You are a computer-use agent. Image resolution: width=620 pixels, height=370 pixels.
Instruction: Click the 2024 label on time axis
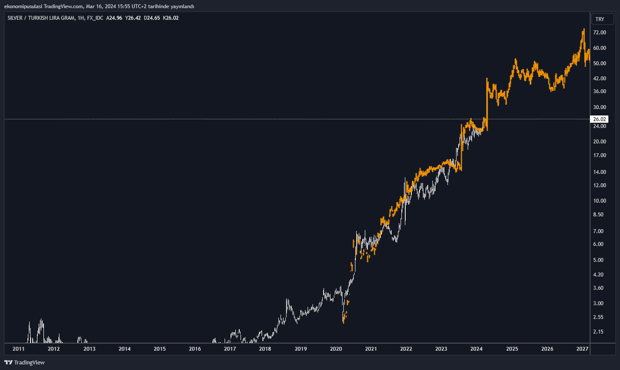477,349
